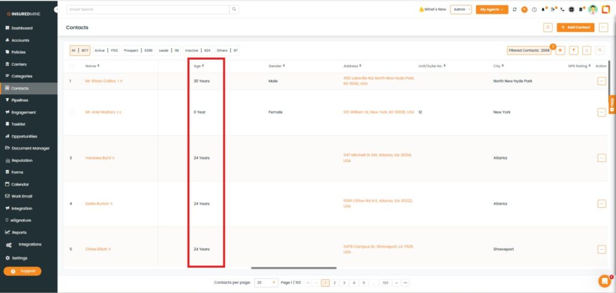
Task: Open the filter funnel icon above table
Action: (574, 51)
